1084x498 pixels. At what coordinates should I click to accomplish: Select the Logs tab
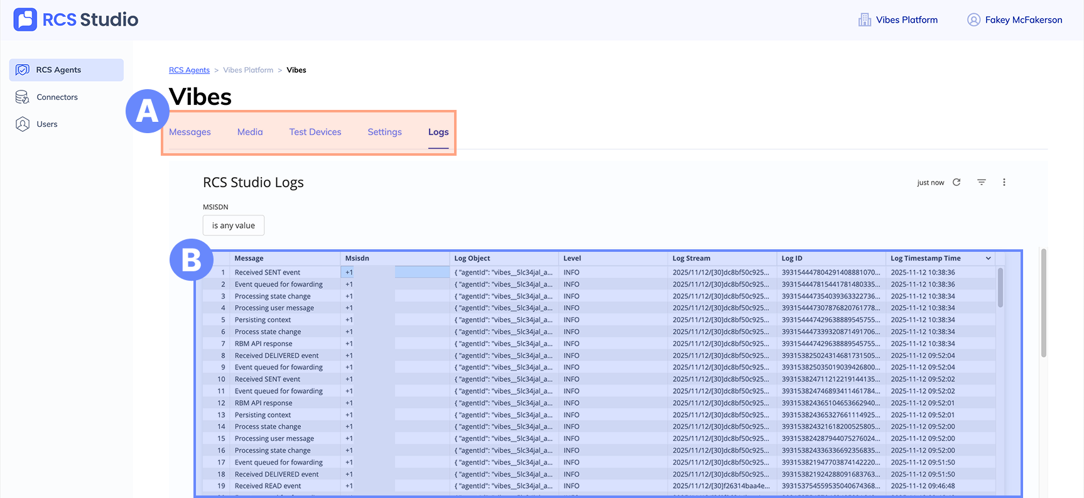pyautogui.click(x=438, y=132)
